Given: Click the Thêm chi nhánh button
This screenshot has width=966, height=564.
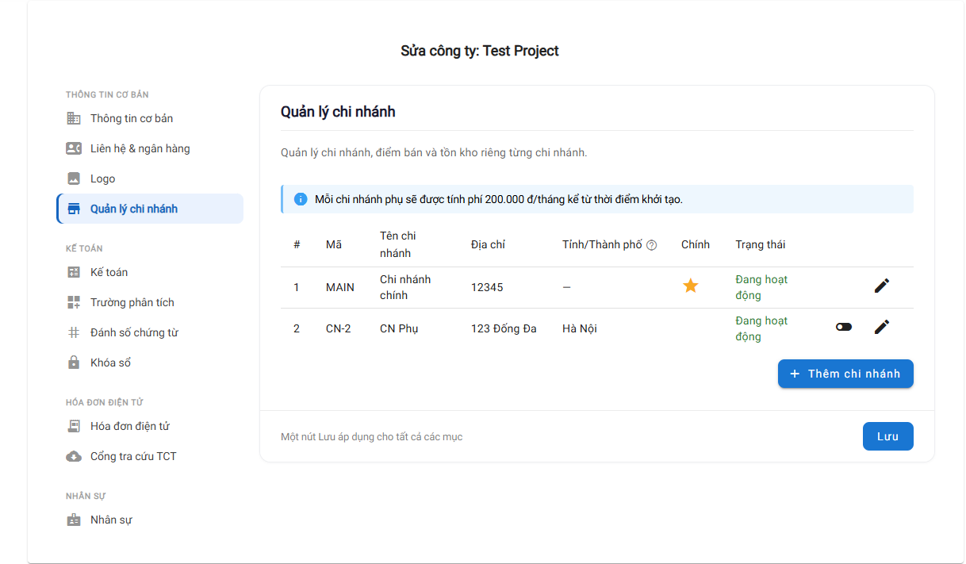Looking at the screenshot, I should click(x=845, y=374).
